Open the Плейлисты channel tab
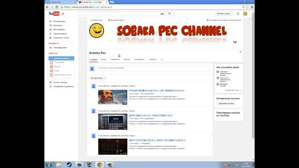The width and height of the screenshot is (299, 168). (115, 59)
